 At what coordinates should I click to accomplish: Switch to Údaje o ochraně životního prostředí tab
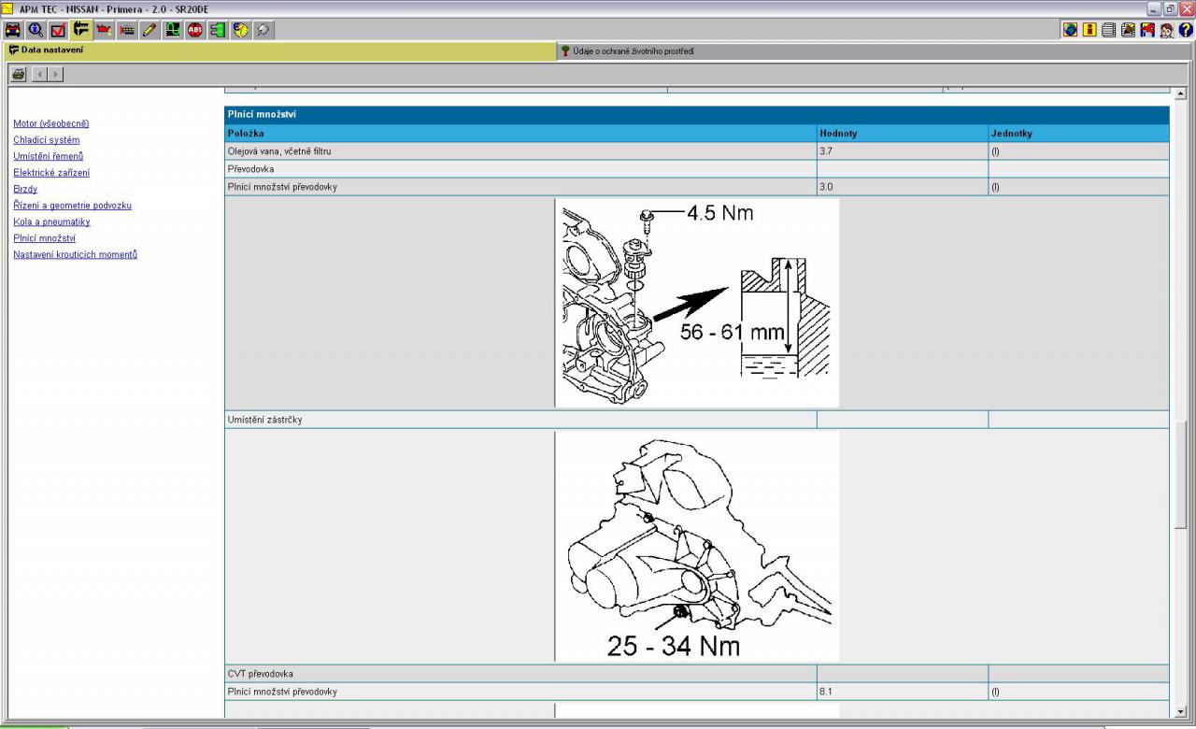click(x=875, y=51)
